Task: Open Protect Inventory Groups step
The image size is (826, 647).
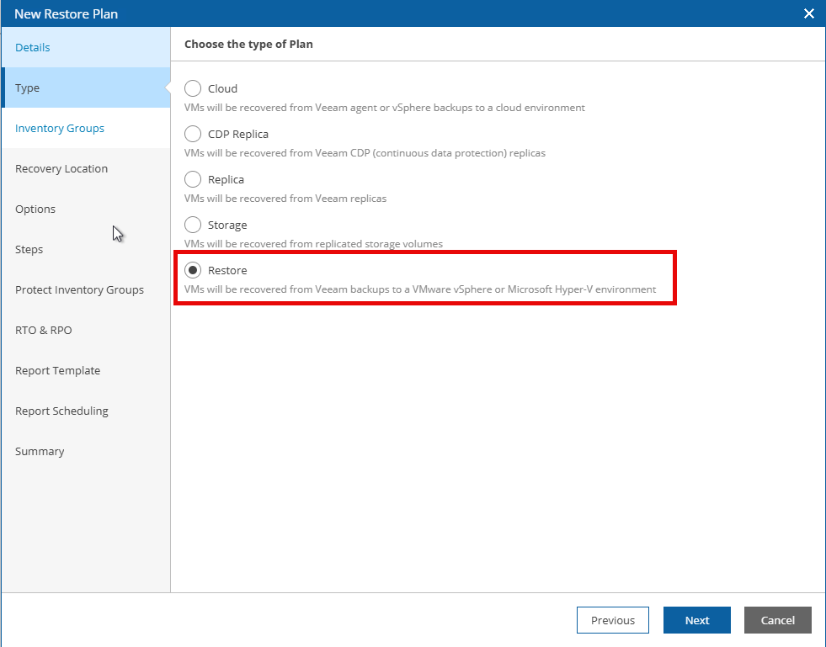Action: tap(79, 289)
